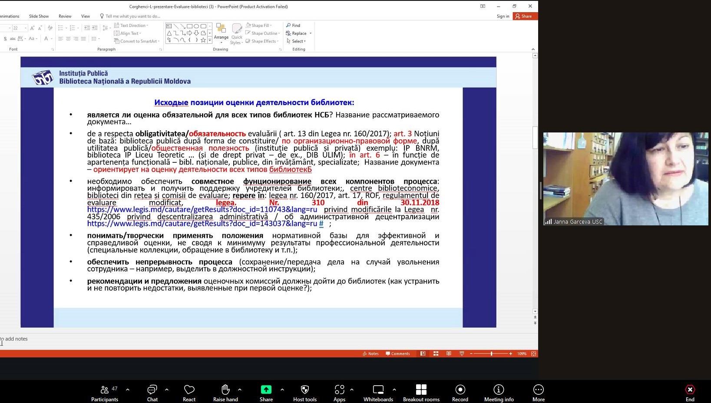The height and width of the screenshot is (403, 711).
Task: Click the React heart icon
Action: (x=189, y=390)
